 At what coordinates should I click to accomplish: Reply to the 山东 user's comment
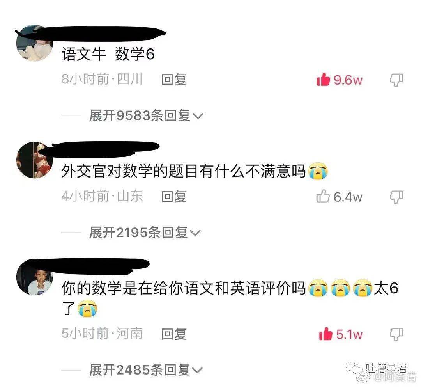tap(174, 197)
